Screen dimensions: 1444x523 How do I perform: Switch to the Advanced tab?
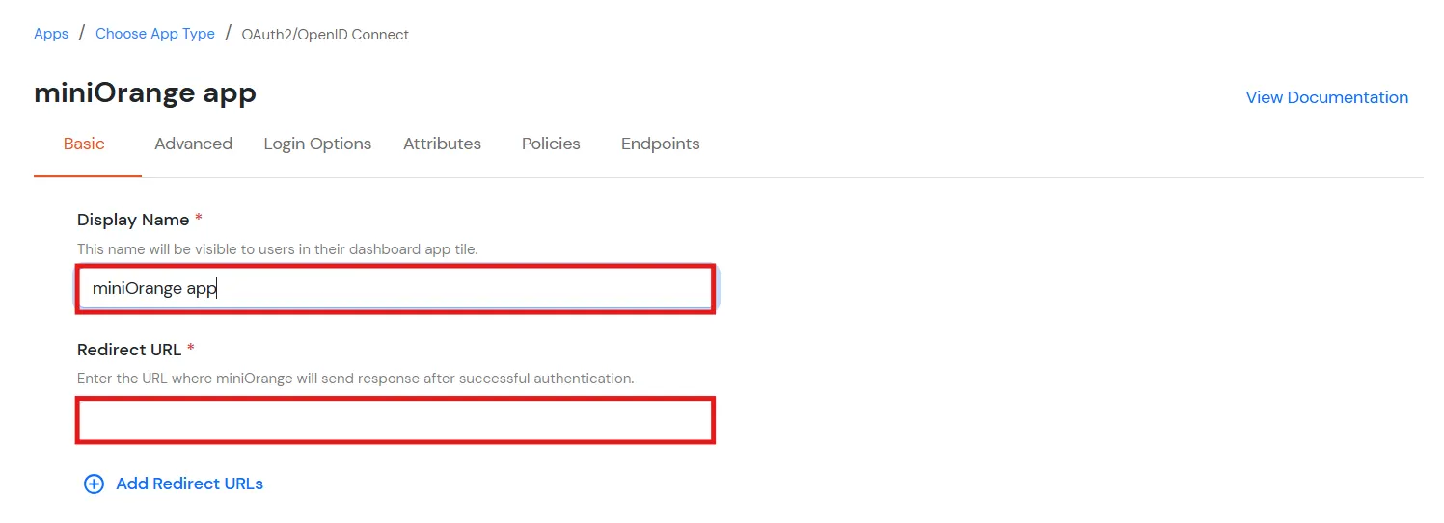[193, 144]
